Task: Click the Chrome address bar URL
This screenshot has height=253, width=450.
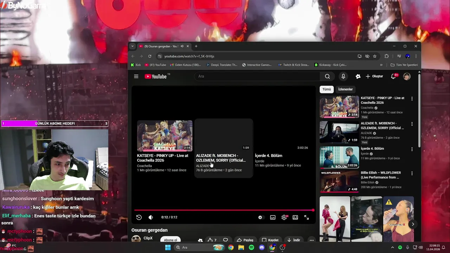Action: (x=189, y=56)
